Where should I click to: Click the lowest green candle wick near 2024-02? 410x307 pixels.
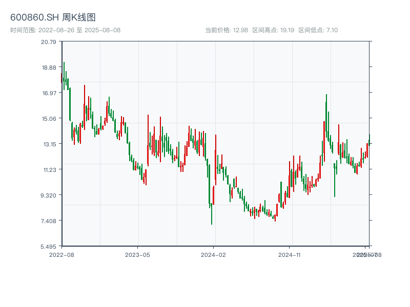[212, 214]
